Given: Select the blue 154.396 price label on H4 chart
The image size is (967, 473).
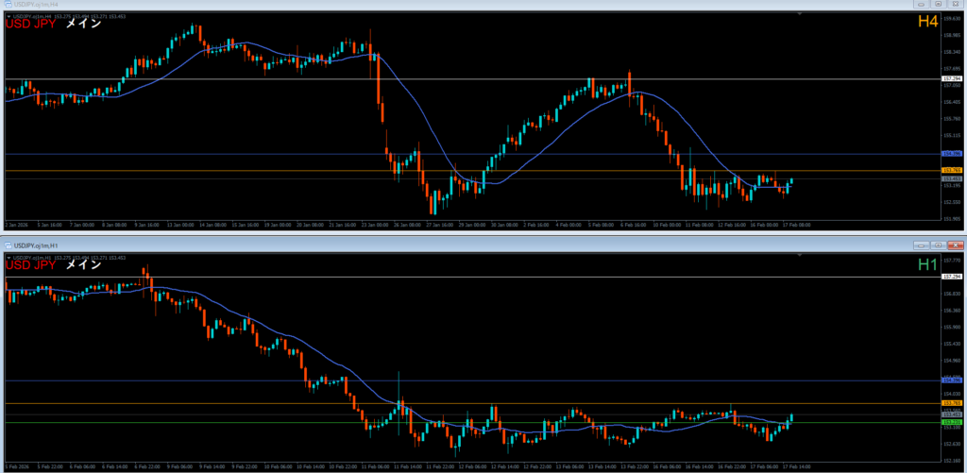Looking at the screenshot, I should tap(951, 153).
